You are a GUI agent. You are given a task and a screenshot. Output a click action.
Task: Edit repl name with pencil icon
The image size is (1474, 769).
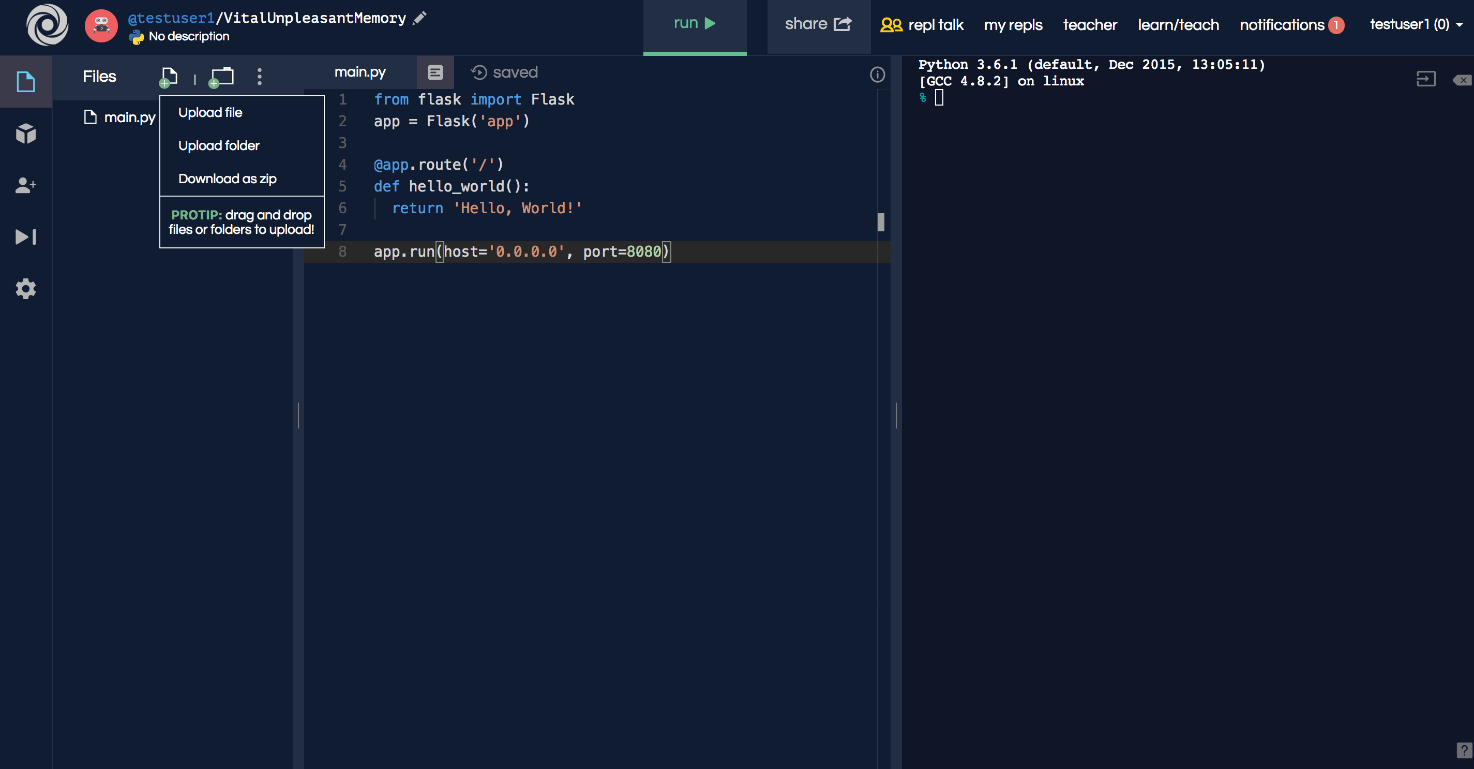coord(419,18)
